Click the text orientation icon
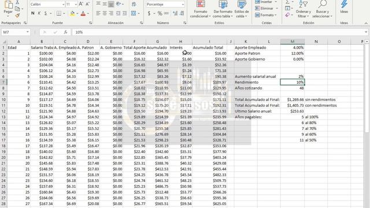This screenshot has height=208, width=370. [119, 4]
